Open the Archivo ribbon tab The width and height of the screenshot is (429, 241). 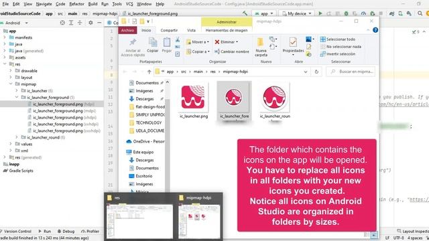tap(127, 30)
